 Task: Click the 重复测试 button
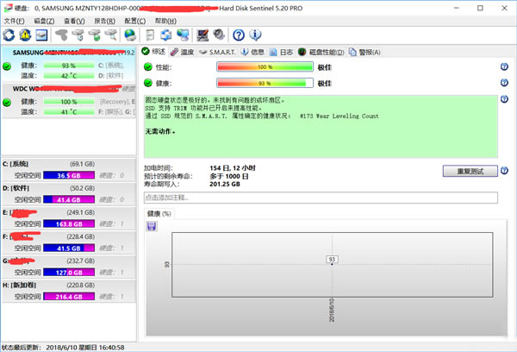tap(470, 171)
